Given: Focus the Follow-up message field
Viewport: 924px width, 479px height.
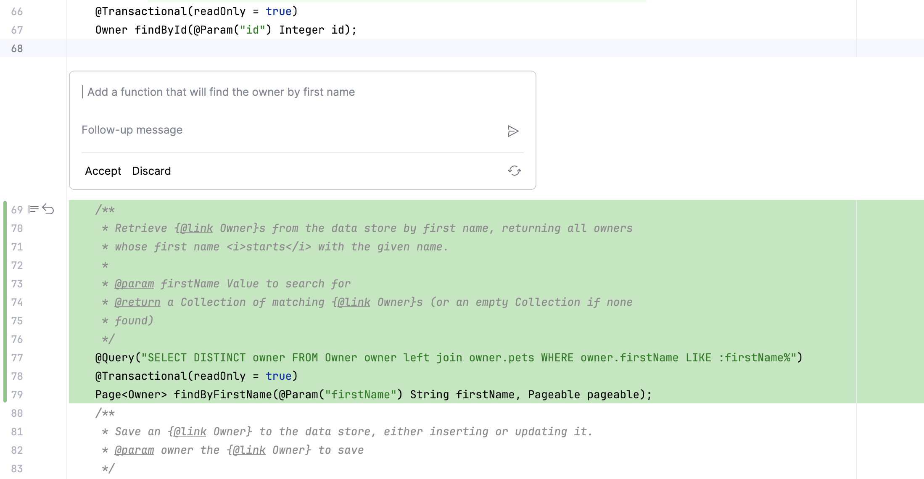Looking at the screenshot, I should pyautogui.click(x=290, y=130).
